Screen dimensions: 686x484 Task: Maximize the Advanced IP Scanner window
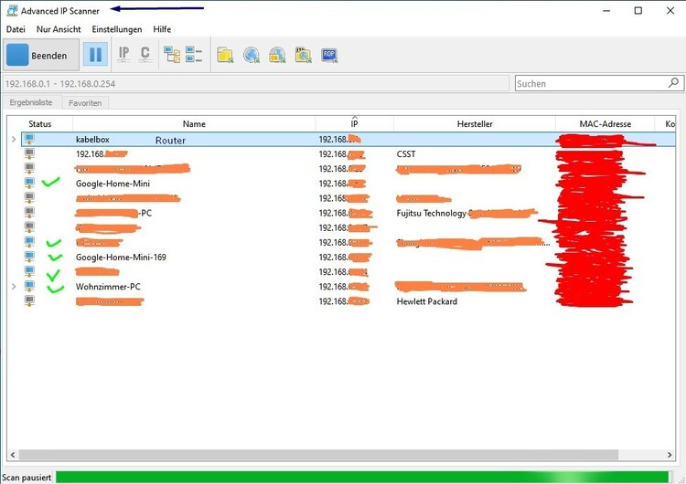pyautogui.click(x=638, y=10)
